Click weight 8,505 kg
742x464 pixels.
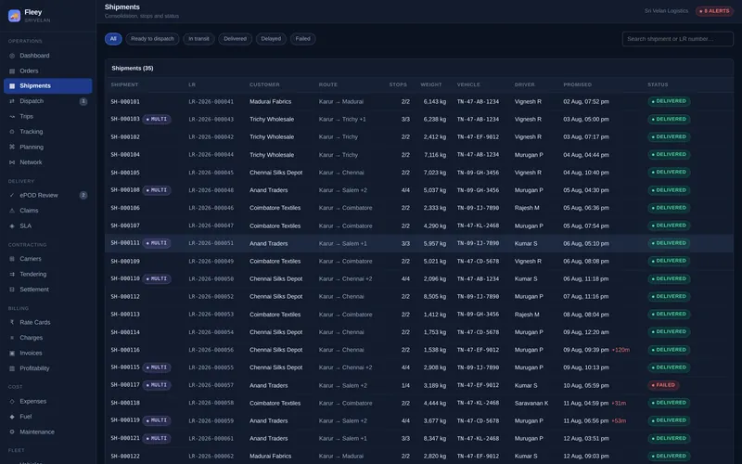[434, 297]
